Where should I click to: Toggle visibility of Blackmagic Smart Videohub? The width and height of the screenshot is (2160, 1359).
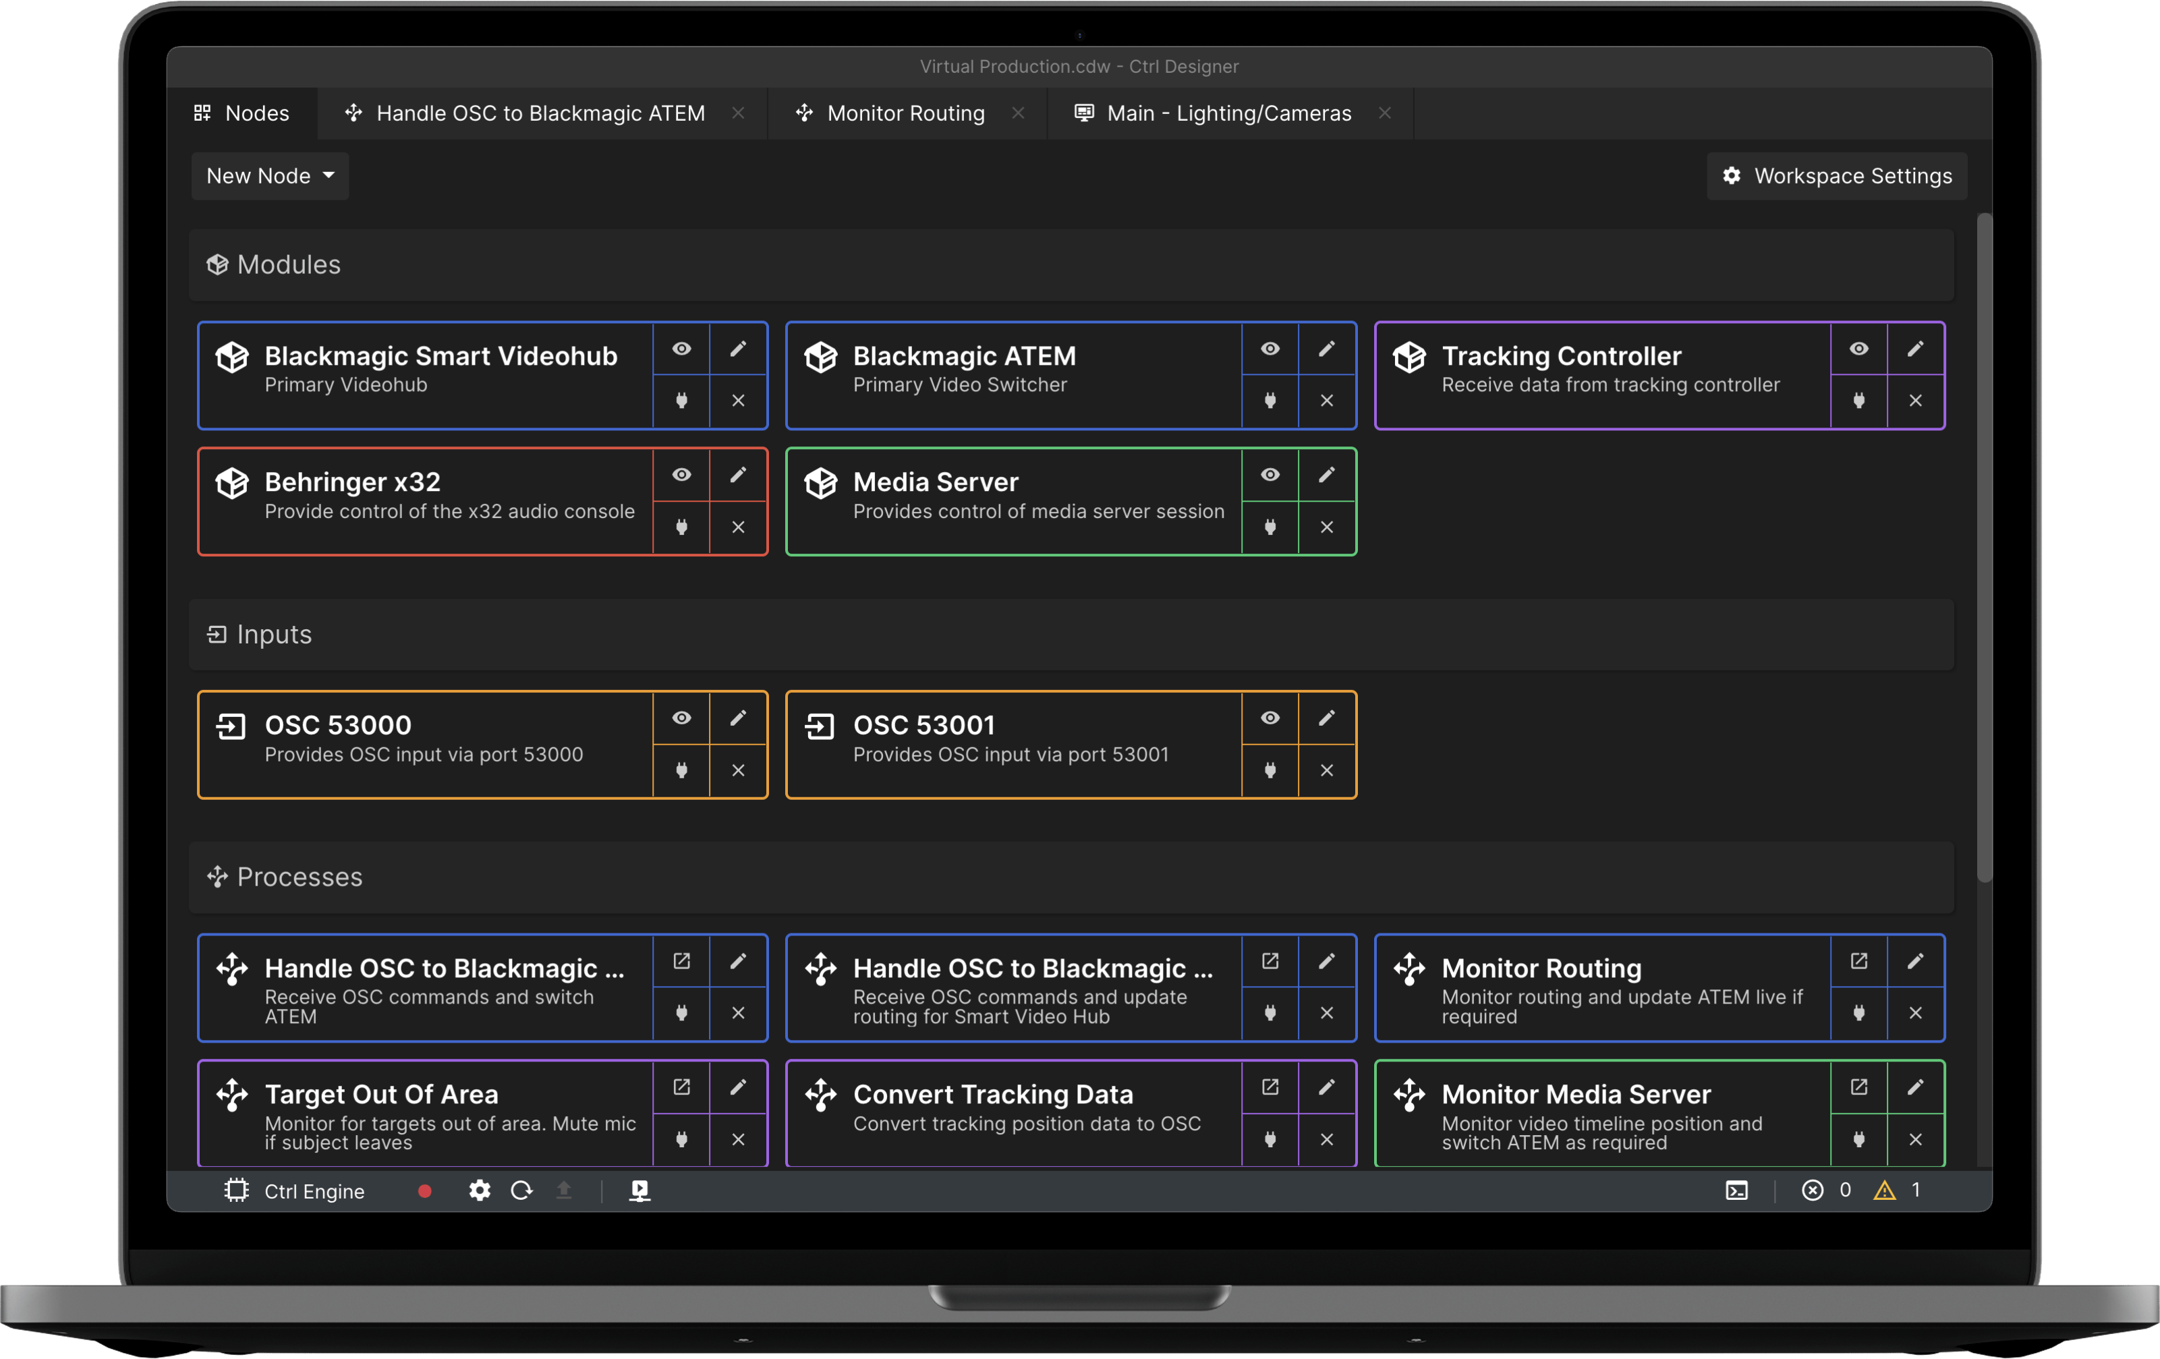pyautogui.click(x=682, y=349)
